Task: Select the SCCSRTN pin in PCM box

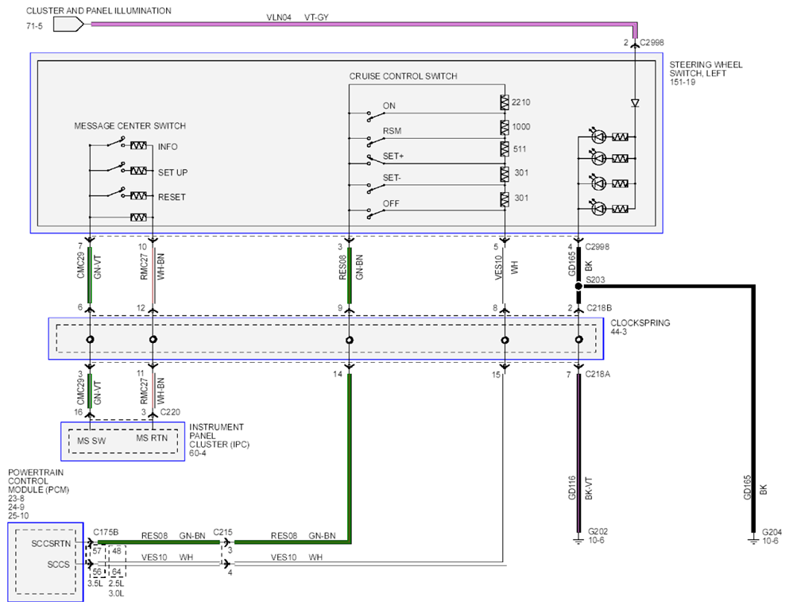Action: coord(51,544)
